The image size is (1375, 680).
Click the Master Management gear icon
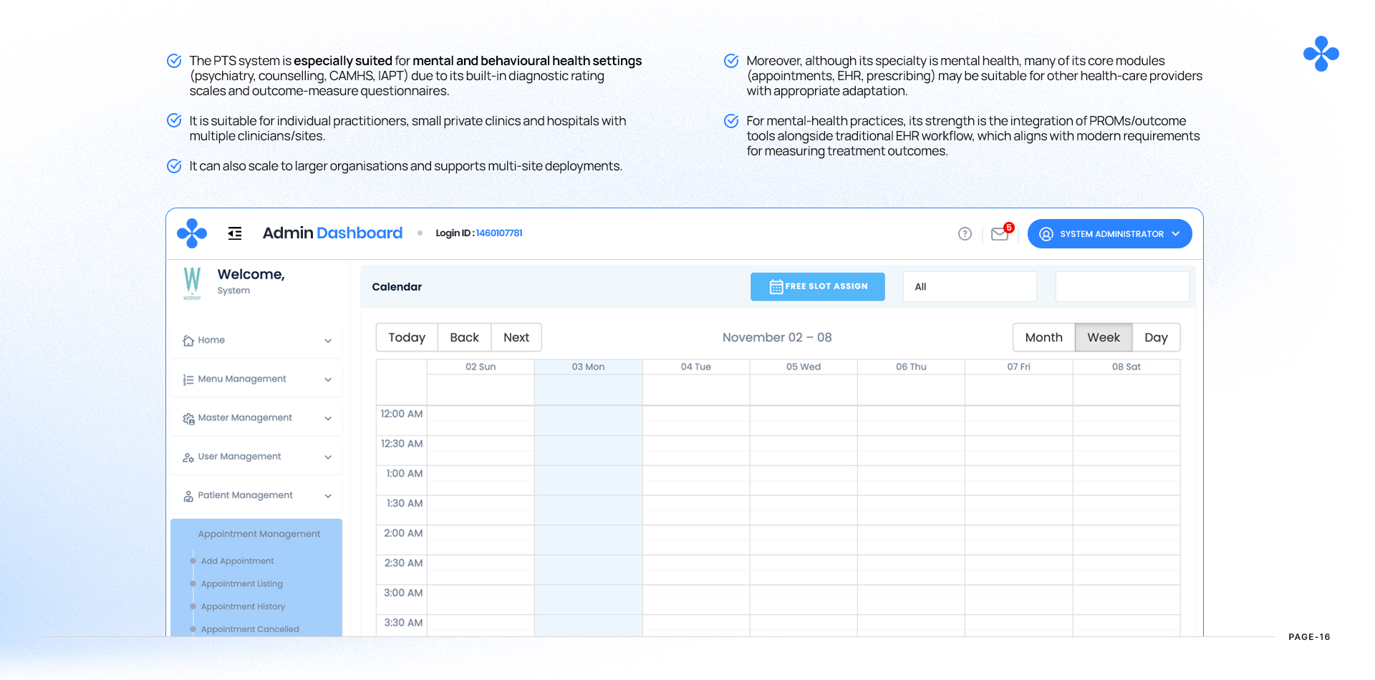[x=188, y=418]
